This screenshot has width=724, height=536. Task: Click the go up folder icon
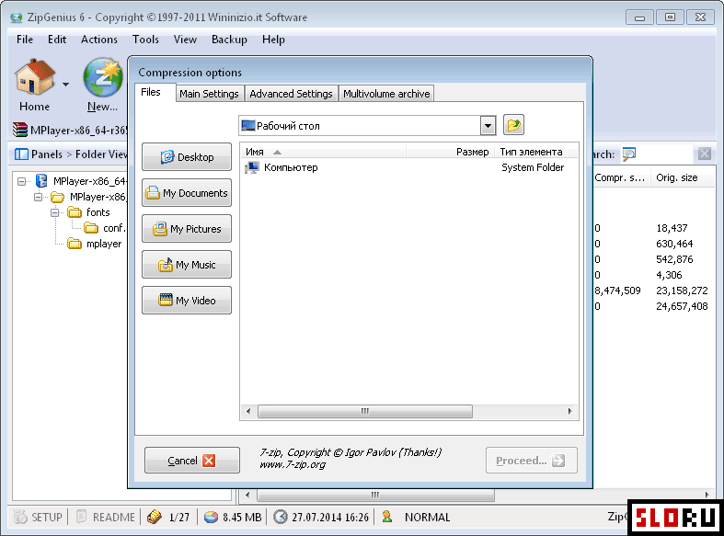click(513, 125)
